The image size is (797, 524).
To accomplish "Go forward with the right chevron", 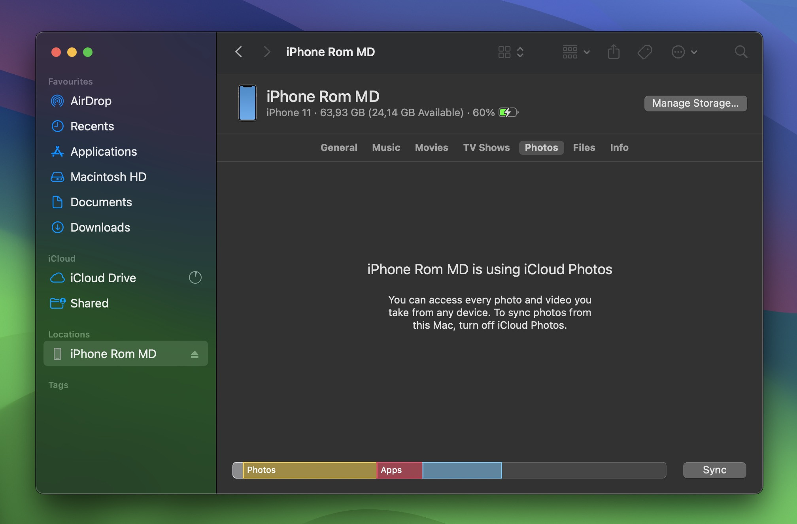I will [267, 52].
